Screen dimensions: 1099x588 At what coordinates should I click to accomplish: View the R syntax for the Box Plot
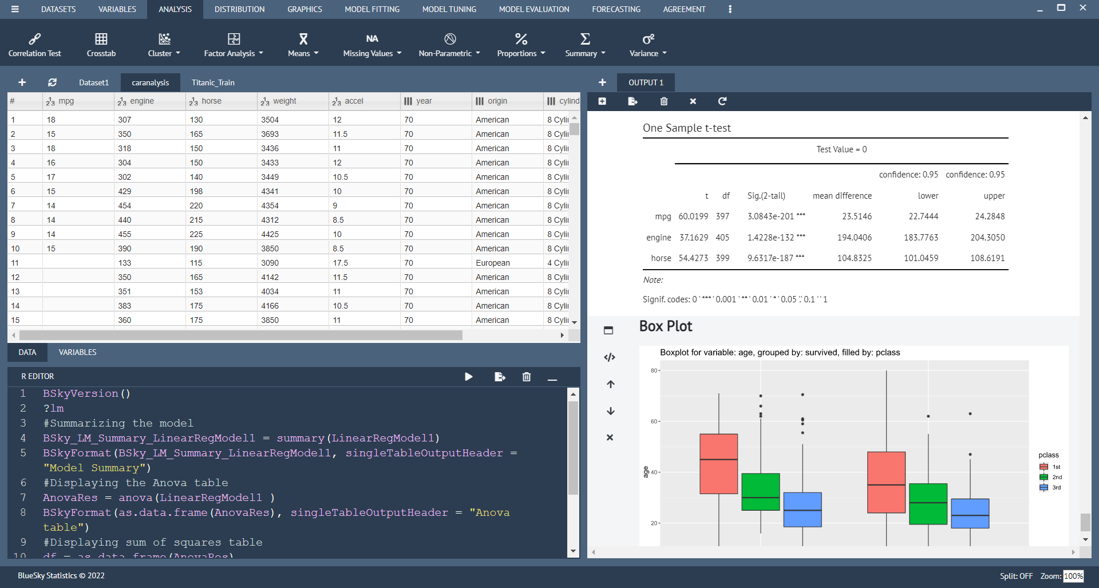pyautogui.click(x=610, y=357)
